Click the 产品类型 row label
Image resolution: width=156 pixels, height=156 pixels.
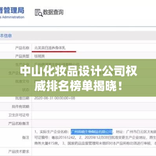[22, 56]
